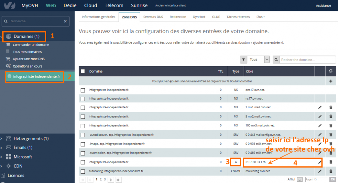
Task: Delete the mx1.mail.ovh.net MX record
Action: coord(331,107)
